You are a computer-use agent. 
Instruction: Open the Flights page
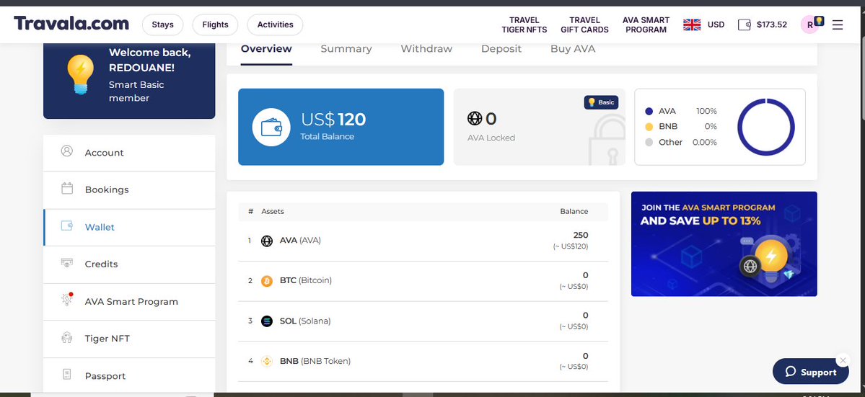[215, 24]
